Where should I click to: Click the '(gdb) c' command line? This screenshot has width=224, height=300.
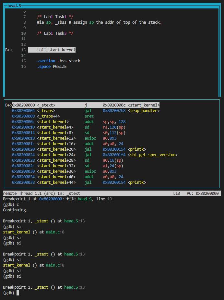pos(11,205)
